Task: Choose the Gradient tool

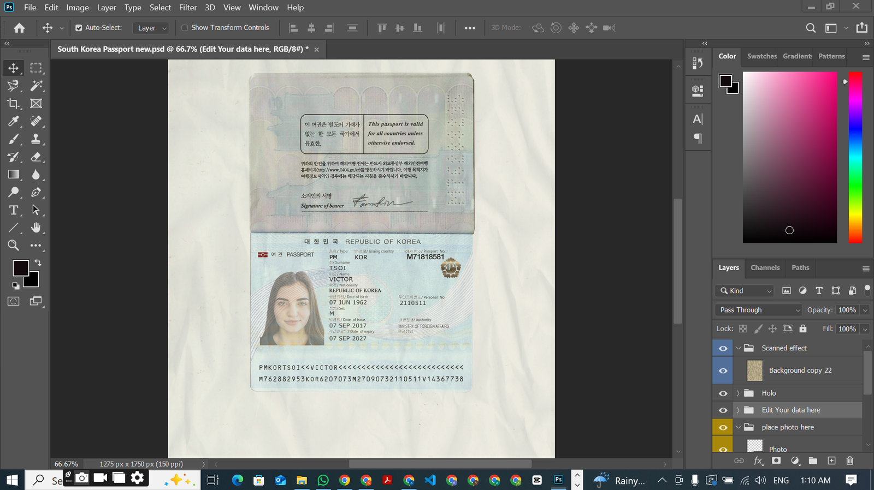Action: click(13, 175)
